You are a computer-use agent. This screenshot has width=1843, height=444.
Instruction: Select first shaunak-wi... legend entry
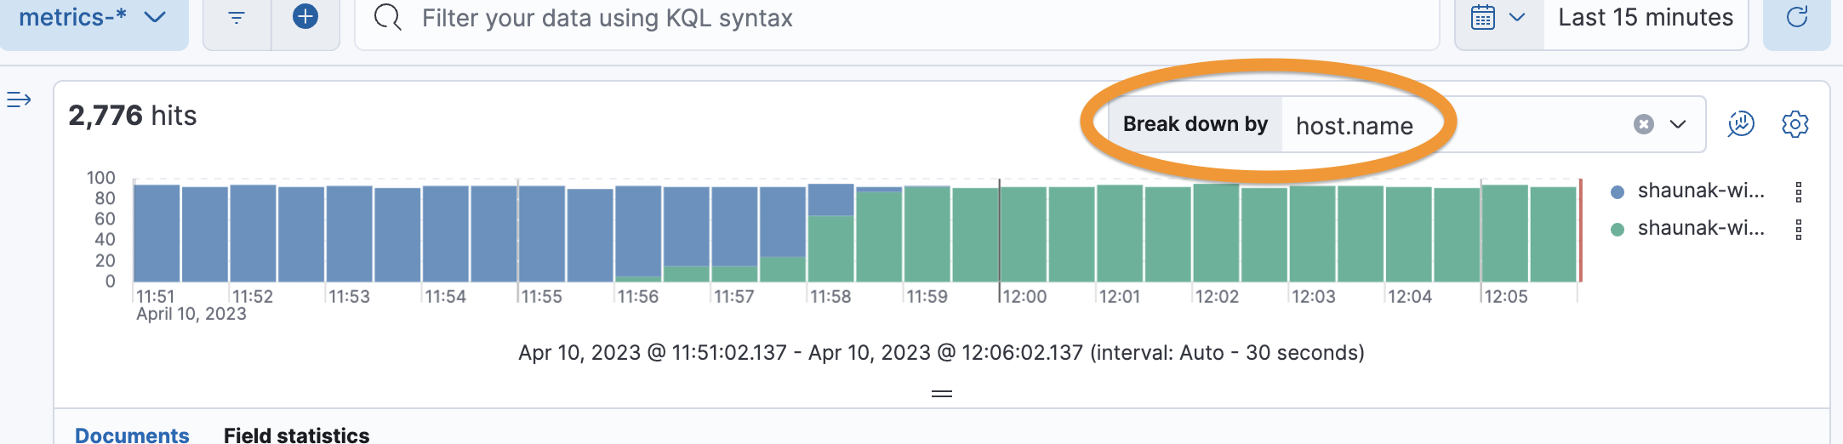point(1701,191)
